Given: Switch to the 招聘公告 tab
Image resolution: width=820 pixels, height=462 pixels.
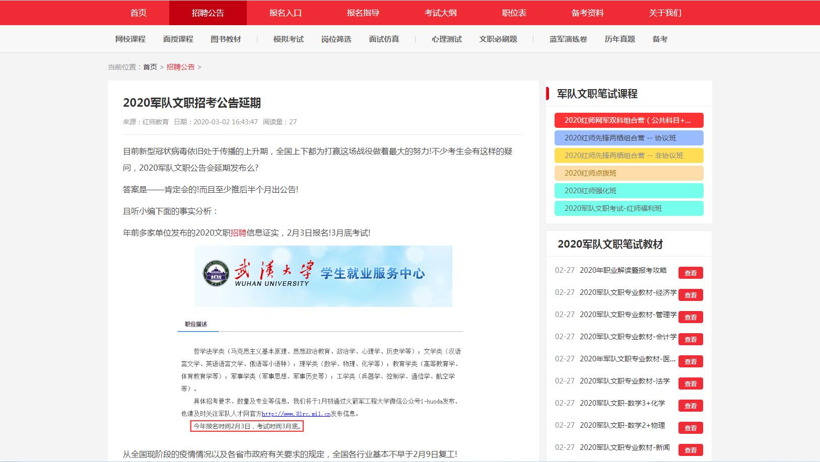Looking at the screenshot, I should [209, 13].
